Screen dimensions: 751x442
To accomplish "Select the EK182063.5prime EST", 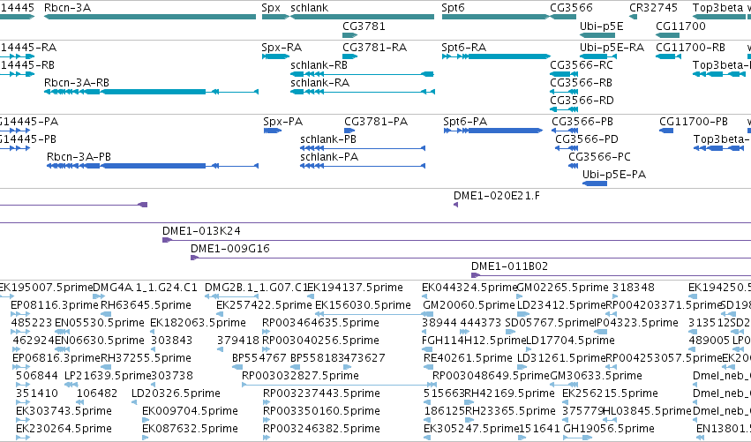I will tap(154, 332).
